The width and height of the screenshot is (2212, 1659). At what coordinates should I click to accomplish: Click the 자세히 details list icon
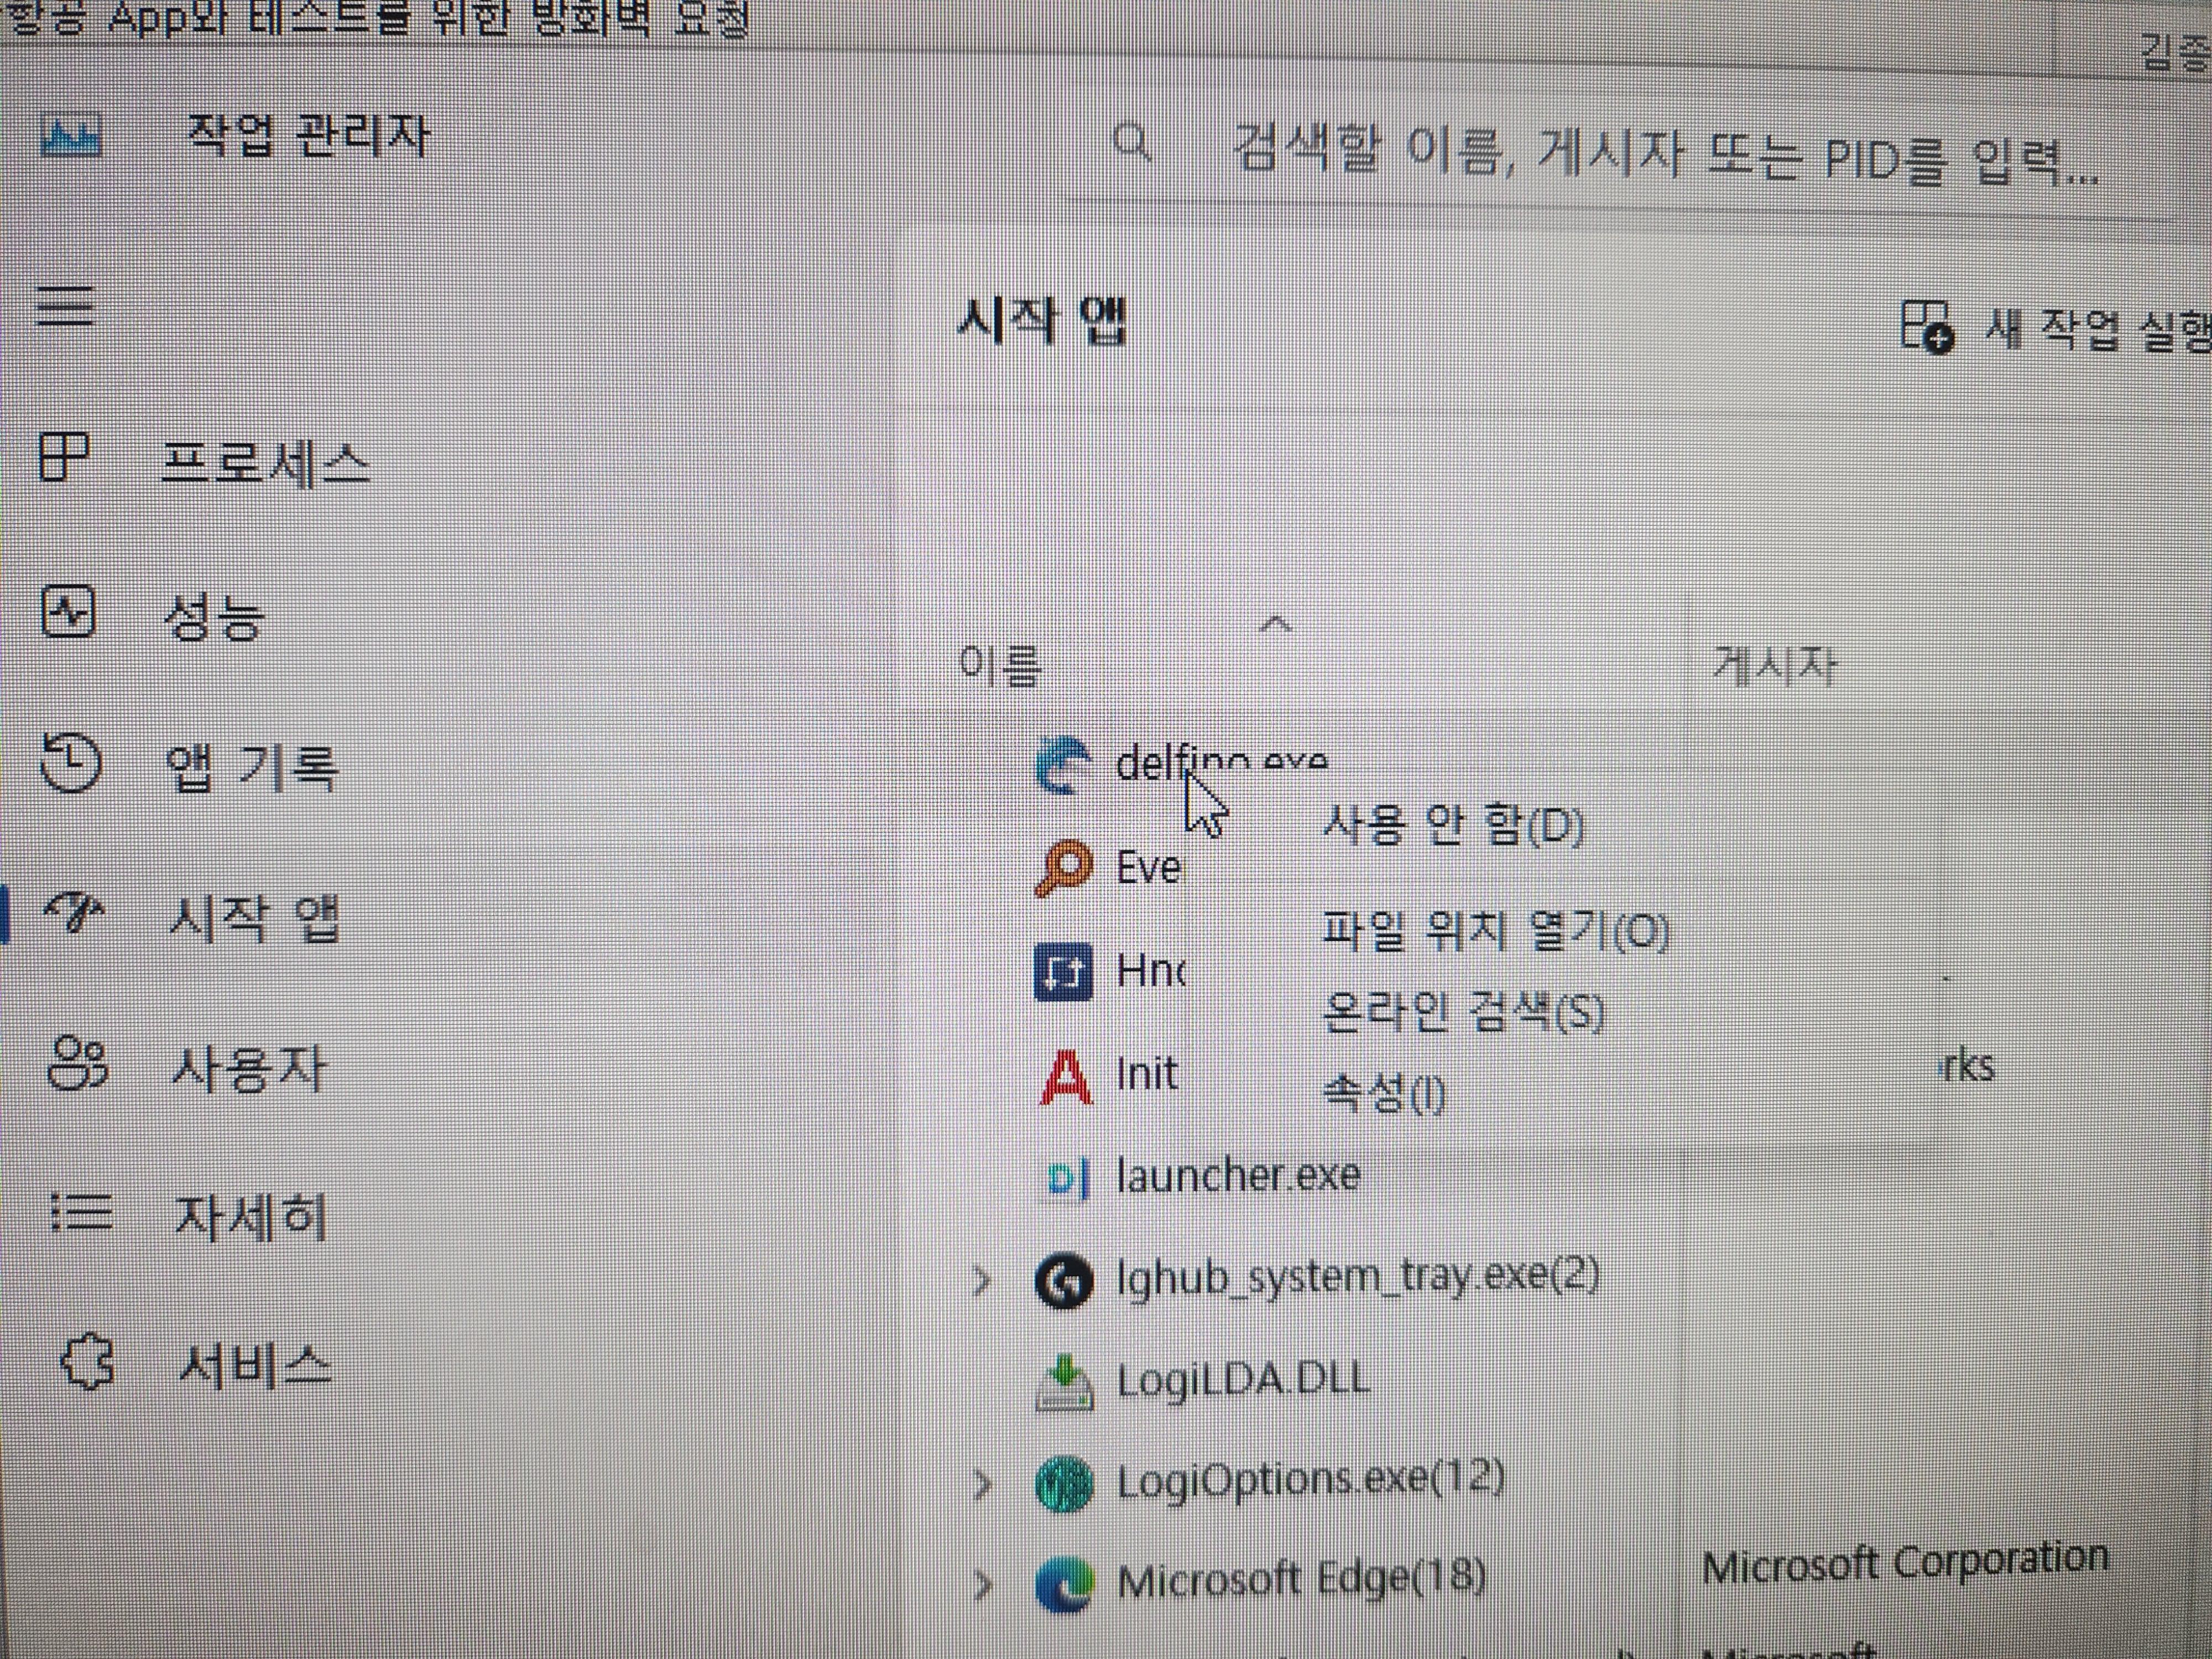click(80, 1213)
